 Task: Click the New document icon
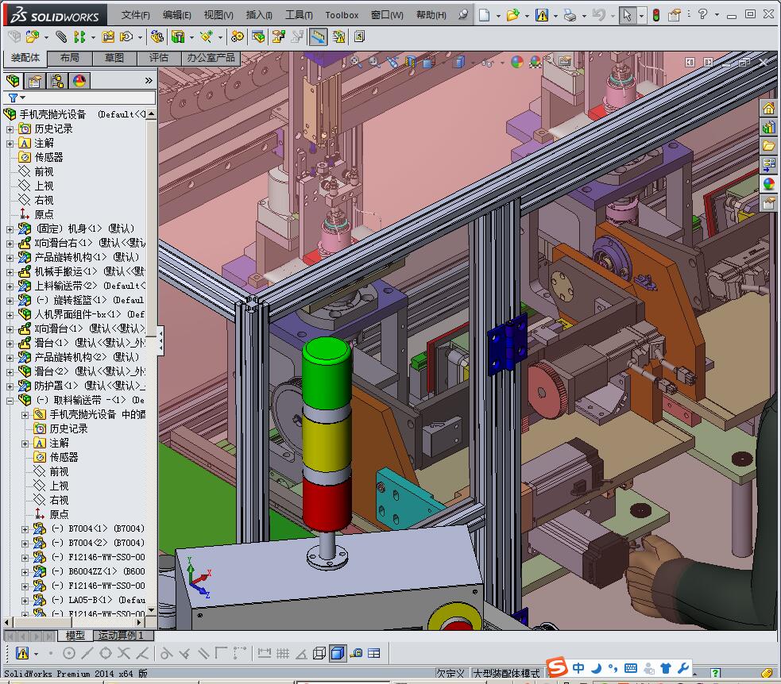click(485, 15)
